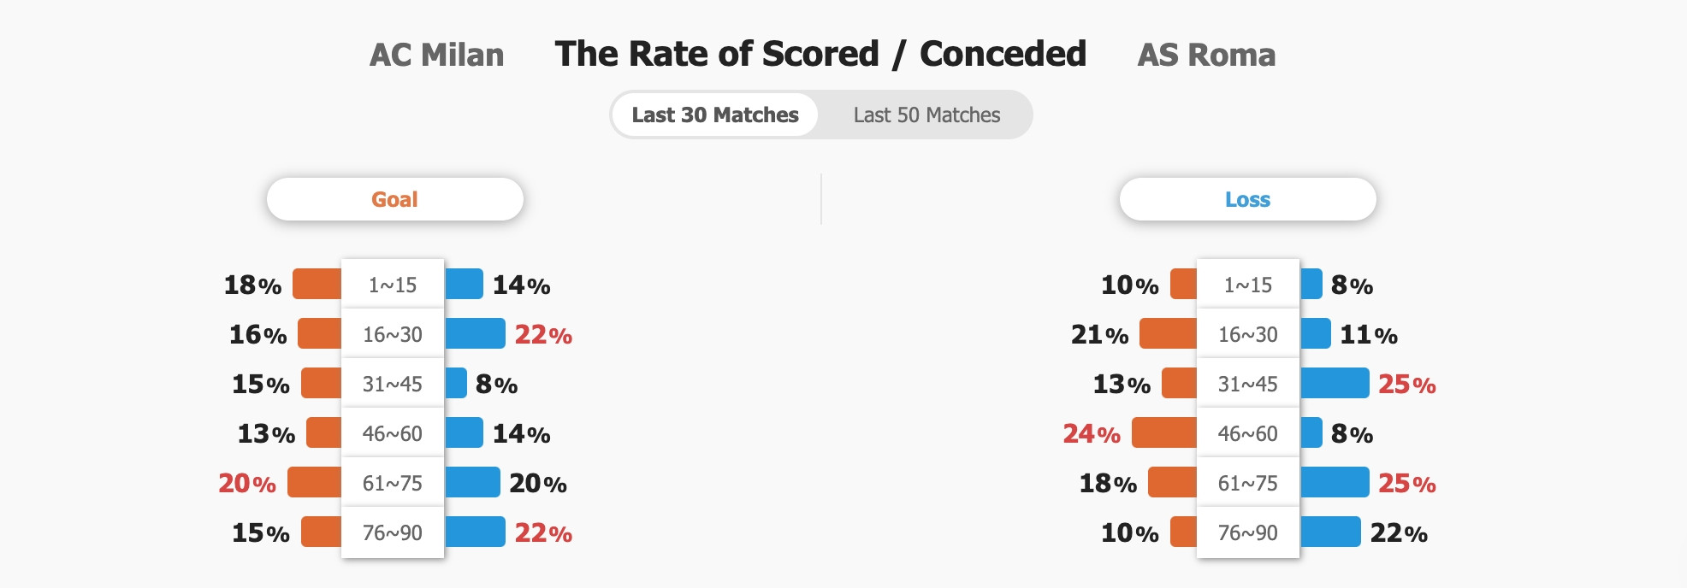The width and height of the screenshot is (1687, 588).
Task: Click the orange 18% bar for 1~15 goals
Action: [317, 284]
